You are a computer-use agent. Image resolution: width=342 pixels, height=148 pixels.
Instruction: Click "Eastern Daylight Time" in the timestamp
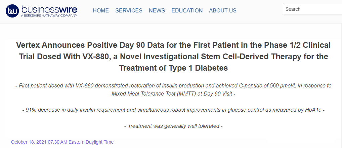coord(91,142)
